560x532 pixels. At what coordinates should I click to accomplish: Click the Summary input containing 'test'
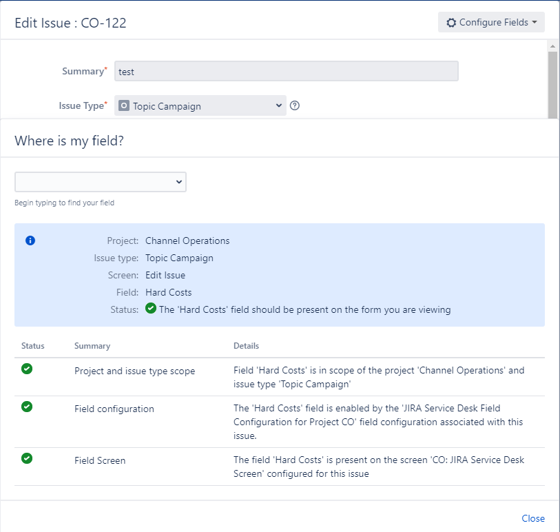286,71
